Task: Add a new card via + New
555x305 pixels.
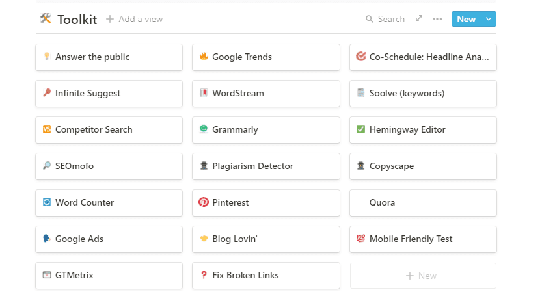Action: [x=423, y=276]
